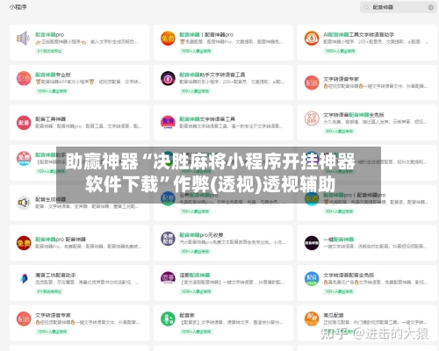Select the 配音神器专业版 mini program icon

coord(24,78)
